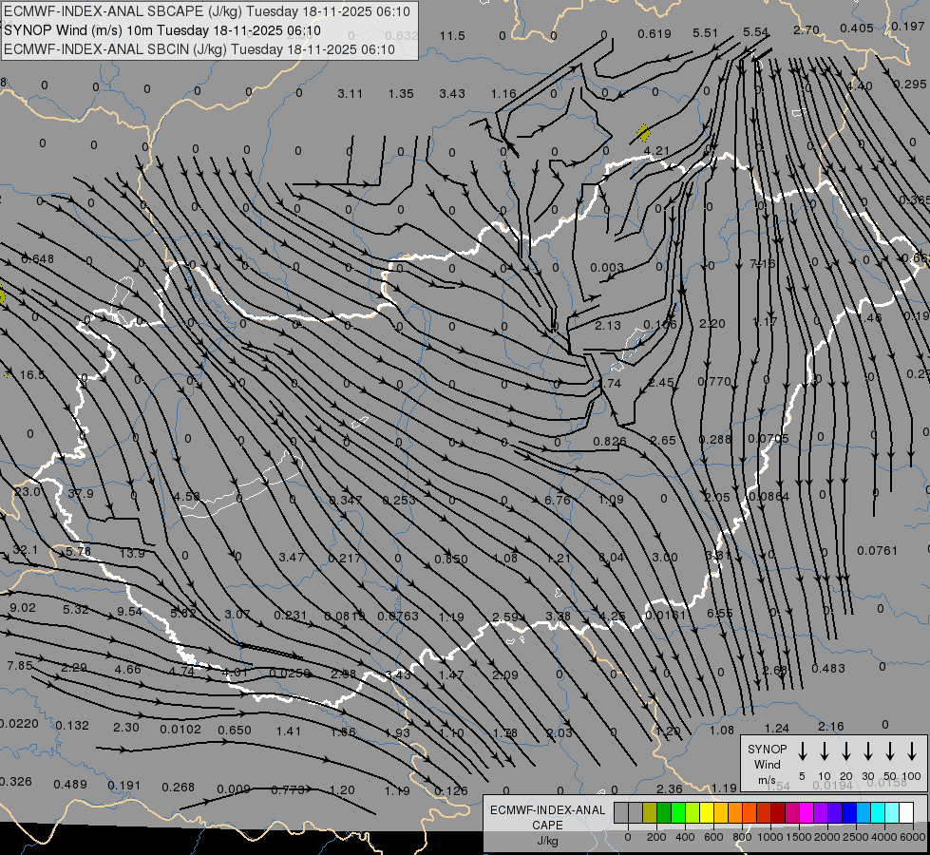Click the map value 13.9
Image resolution: width=930 pixels, height=855 pixels.
[132, 553]
